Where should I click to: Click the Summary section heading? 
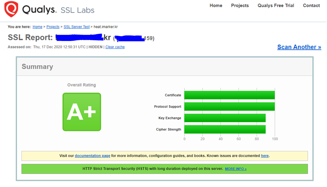click(x=37, y=66)
